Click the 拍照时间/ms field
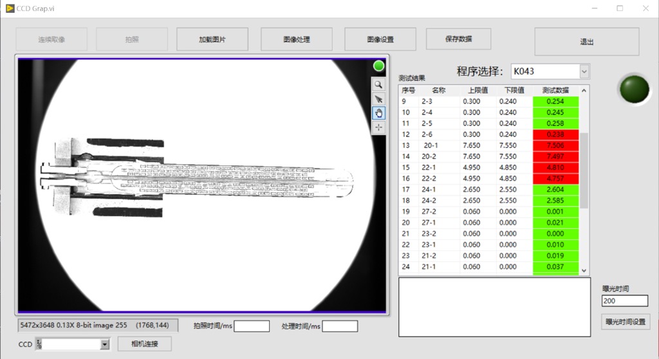The height and width of the screenshot is (359, 659). point(252,326)
